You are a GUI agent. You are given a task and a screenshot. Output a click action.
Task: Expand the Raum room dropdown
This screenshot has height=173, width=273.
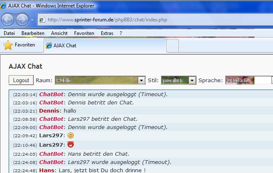tap(141, 81)
